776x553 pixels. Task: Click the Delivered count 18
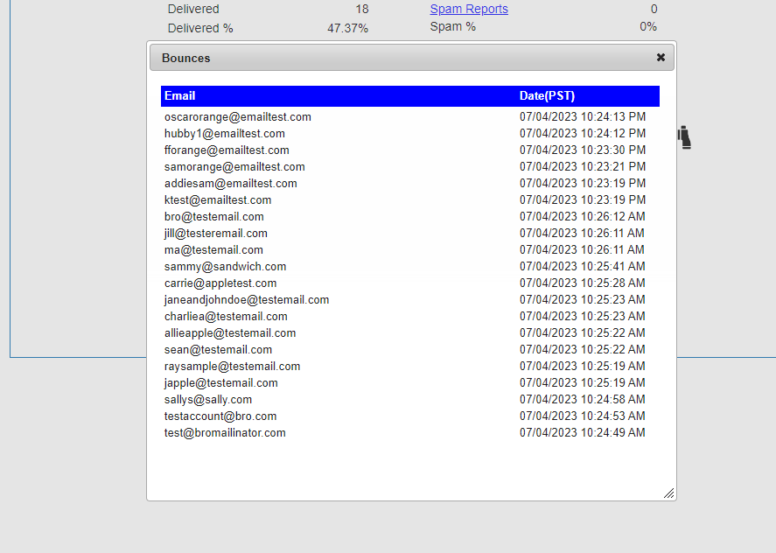pos(362,10)
